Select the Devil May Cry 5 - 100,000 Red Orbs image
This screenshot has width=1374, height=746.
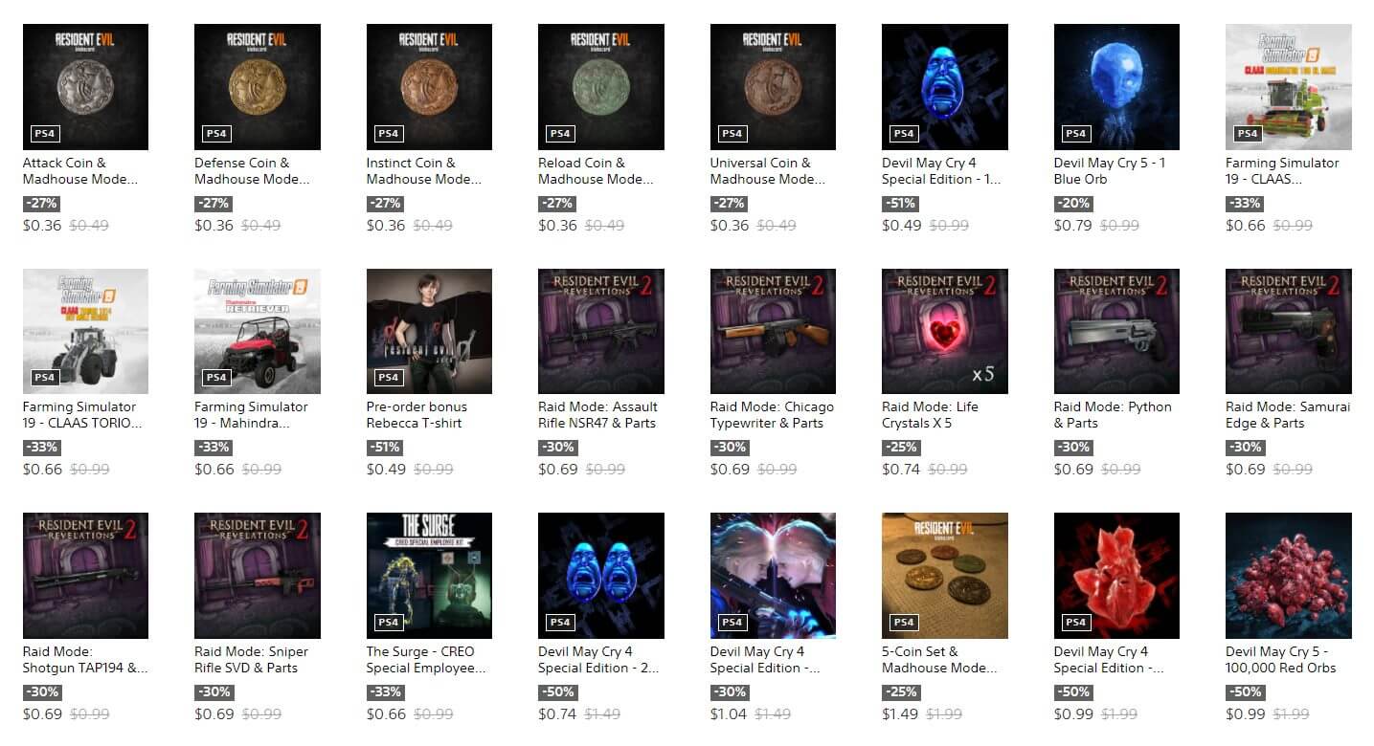(1289, 576)
